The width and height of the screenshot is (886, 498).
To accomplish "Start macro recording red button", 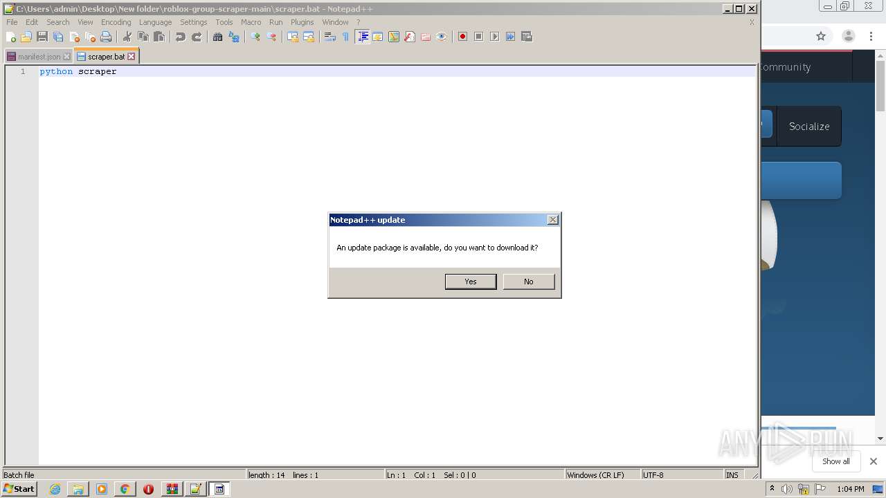I will [x=463, y=37].
